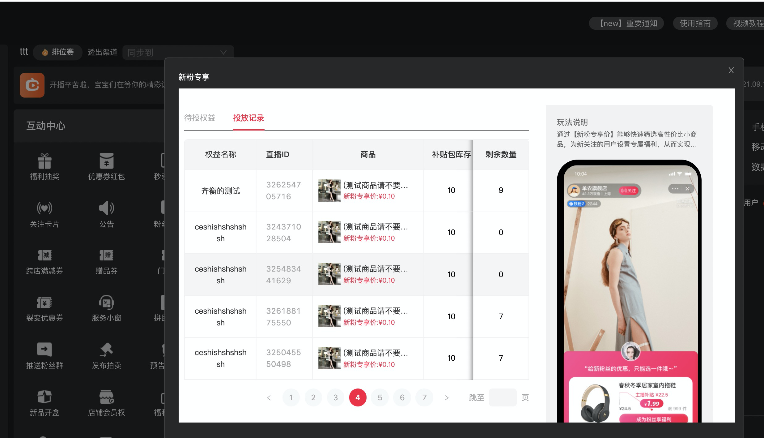Viewport: 764px width, 438px height.
Task: Click the 跳至 page number input field
Action: click(503, 398)
